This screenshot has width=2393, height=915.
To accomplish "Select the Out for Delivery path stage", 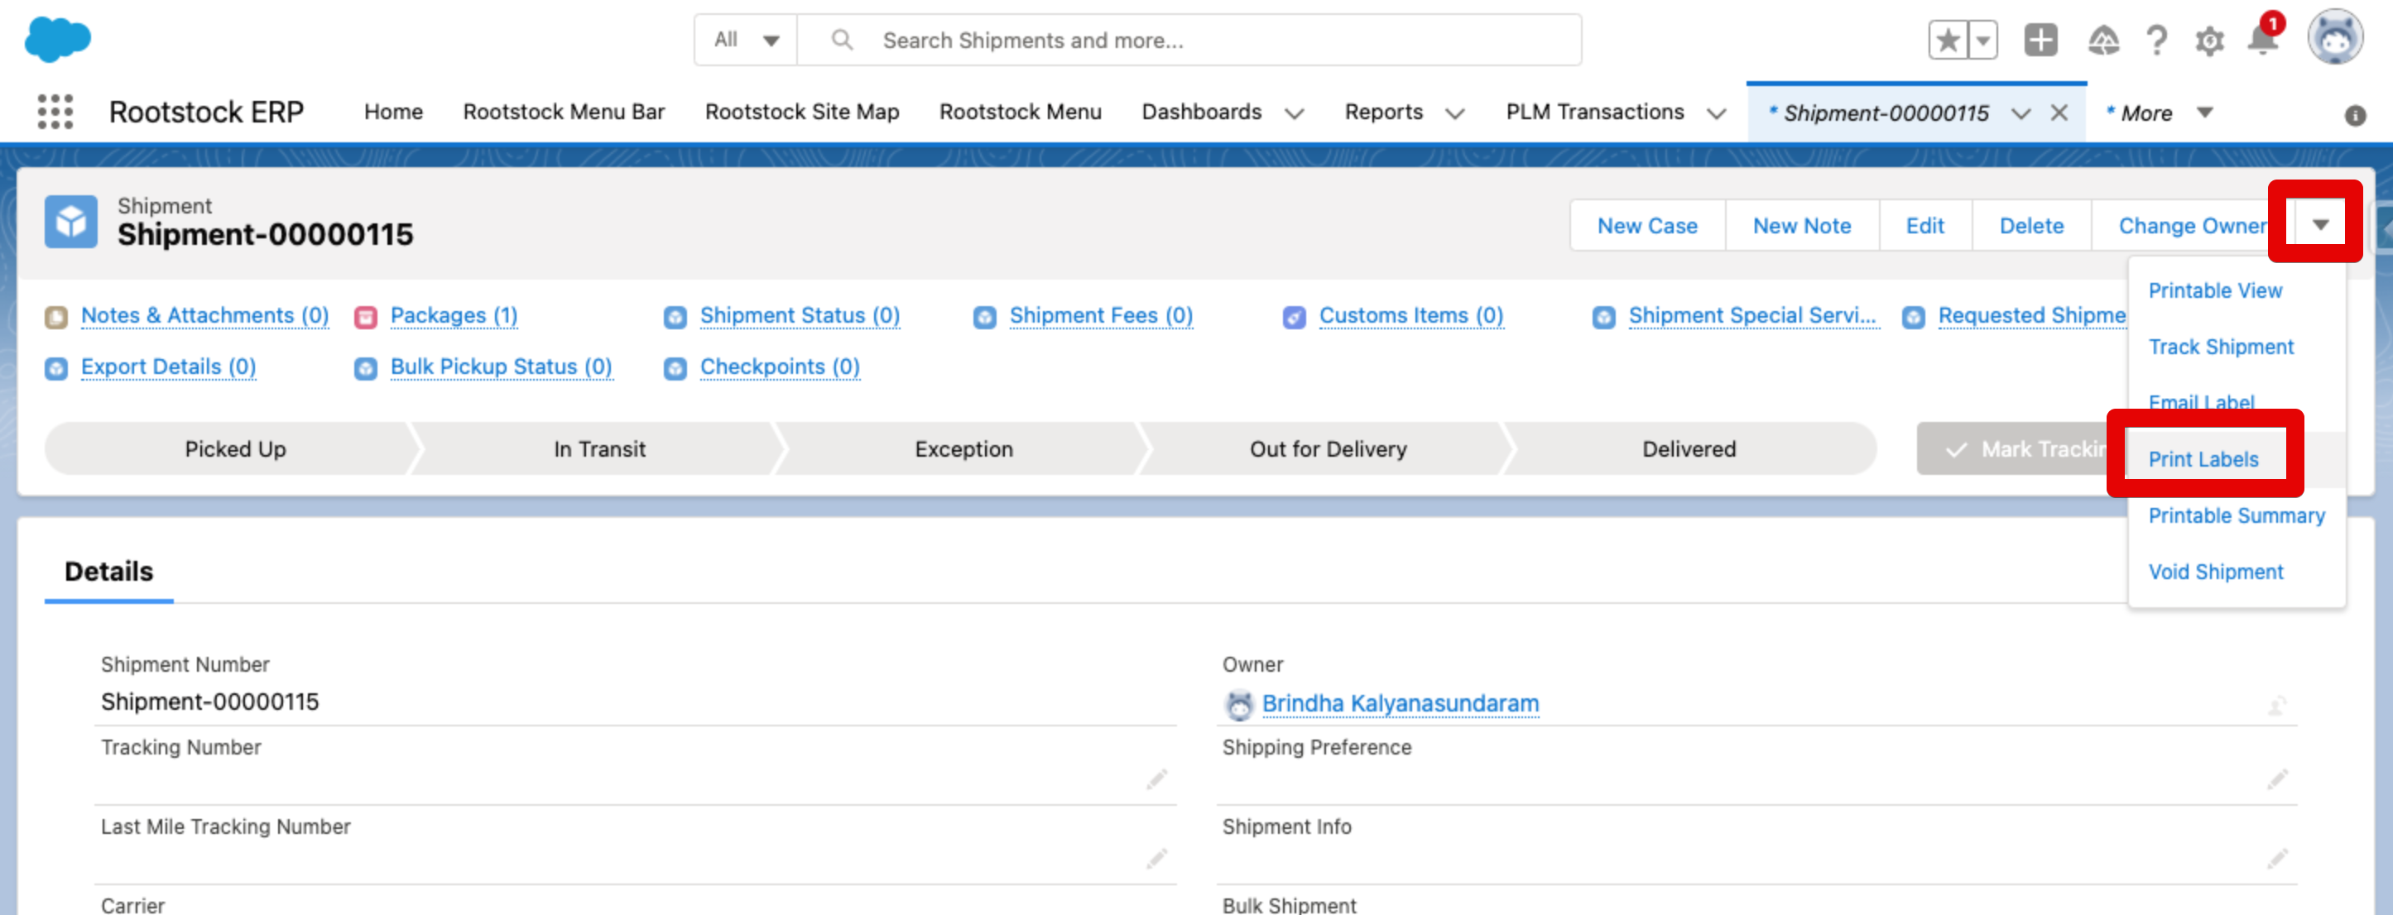I will click(1328, 449).
